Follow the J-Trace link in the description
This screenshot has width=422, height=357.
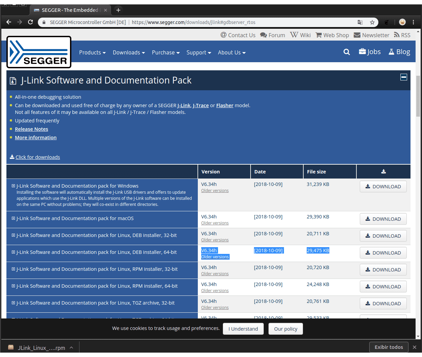pos(201,105)
